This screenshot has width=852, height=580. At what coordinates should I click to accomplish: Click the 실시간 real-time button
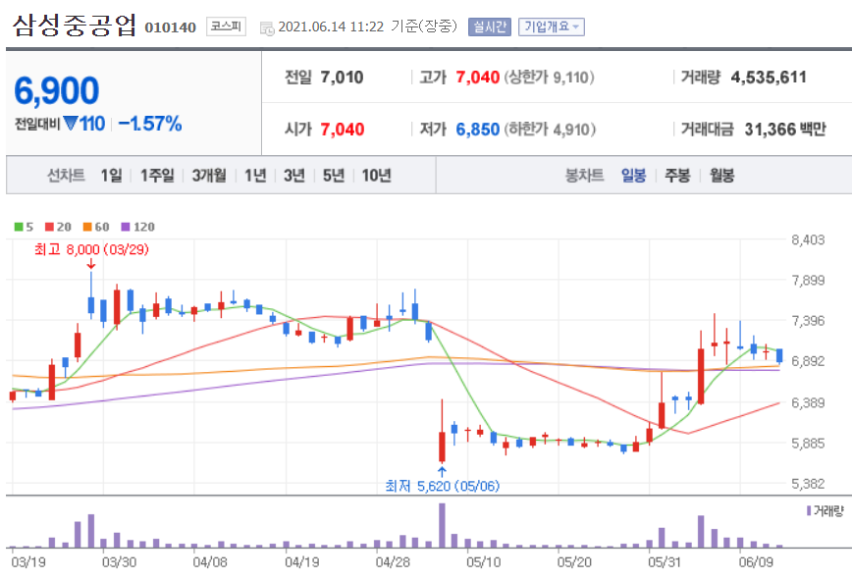[x=490, y=26]
